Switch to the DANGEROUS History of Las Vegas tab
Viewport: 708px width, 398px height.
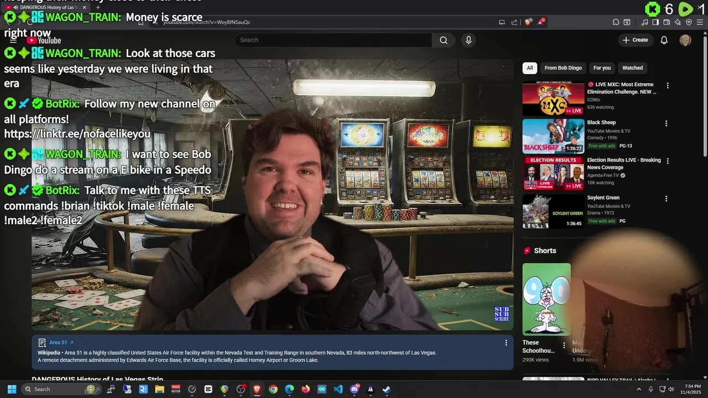47,7
